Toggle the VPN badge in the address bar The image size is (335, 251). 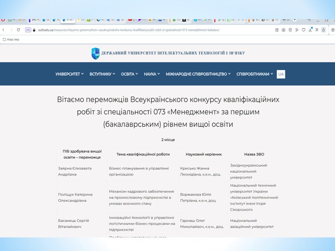(x=28, y=30)
